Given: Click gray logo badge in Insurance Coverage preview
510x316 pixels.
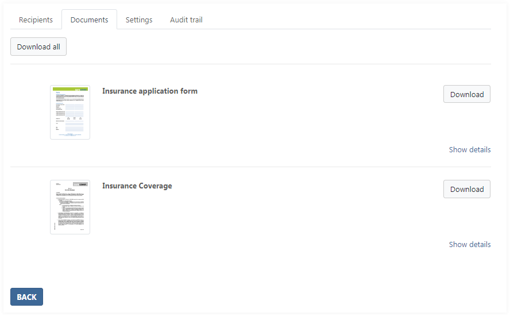Looking at the screenshot, I should (x=82, y=184).
